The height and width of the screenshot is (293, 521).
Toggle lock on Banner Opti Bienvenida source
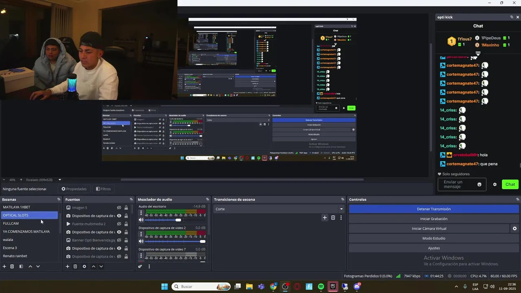pos(126,240)
